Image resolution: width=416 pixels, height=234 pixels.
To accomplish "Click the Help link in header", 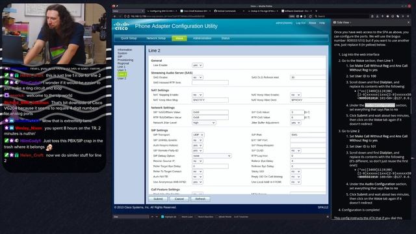I will click(x=322, y=23).
